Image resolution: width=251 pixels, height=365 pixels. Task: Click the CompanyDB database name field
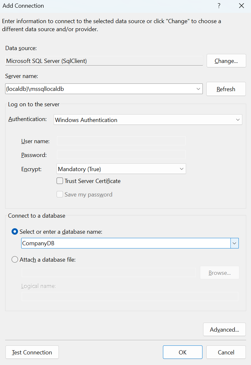click(125, 243)
